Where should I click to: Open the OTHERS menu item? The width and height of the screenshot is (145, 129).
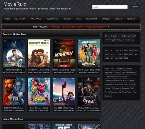pyautogui.click(x=118, y=19)
